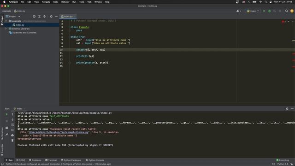This screenshot has width=295, height=166.
Task: Open Run panel settings gear
Action: (x=287, y=109)
